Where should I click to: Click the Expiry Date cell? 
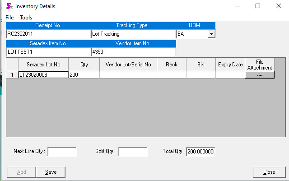[230, 75]
